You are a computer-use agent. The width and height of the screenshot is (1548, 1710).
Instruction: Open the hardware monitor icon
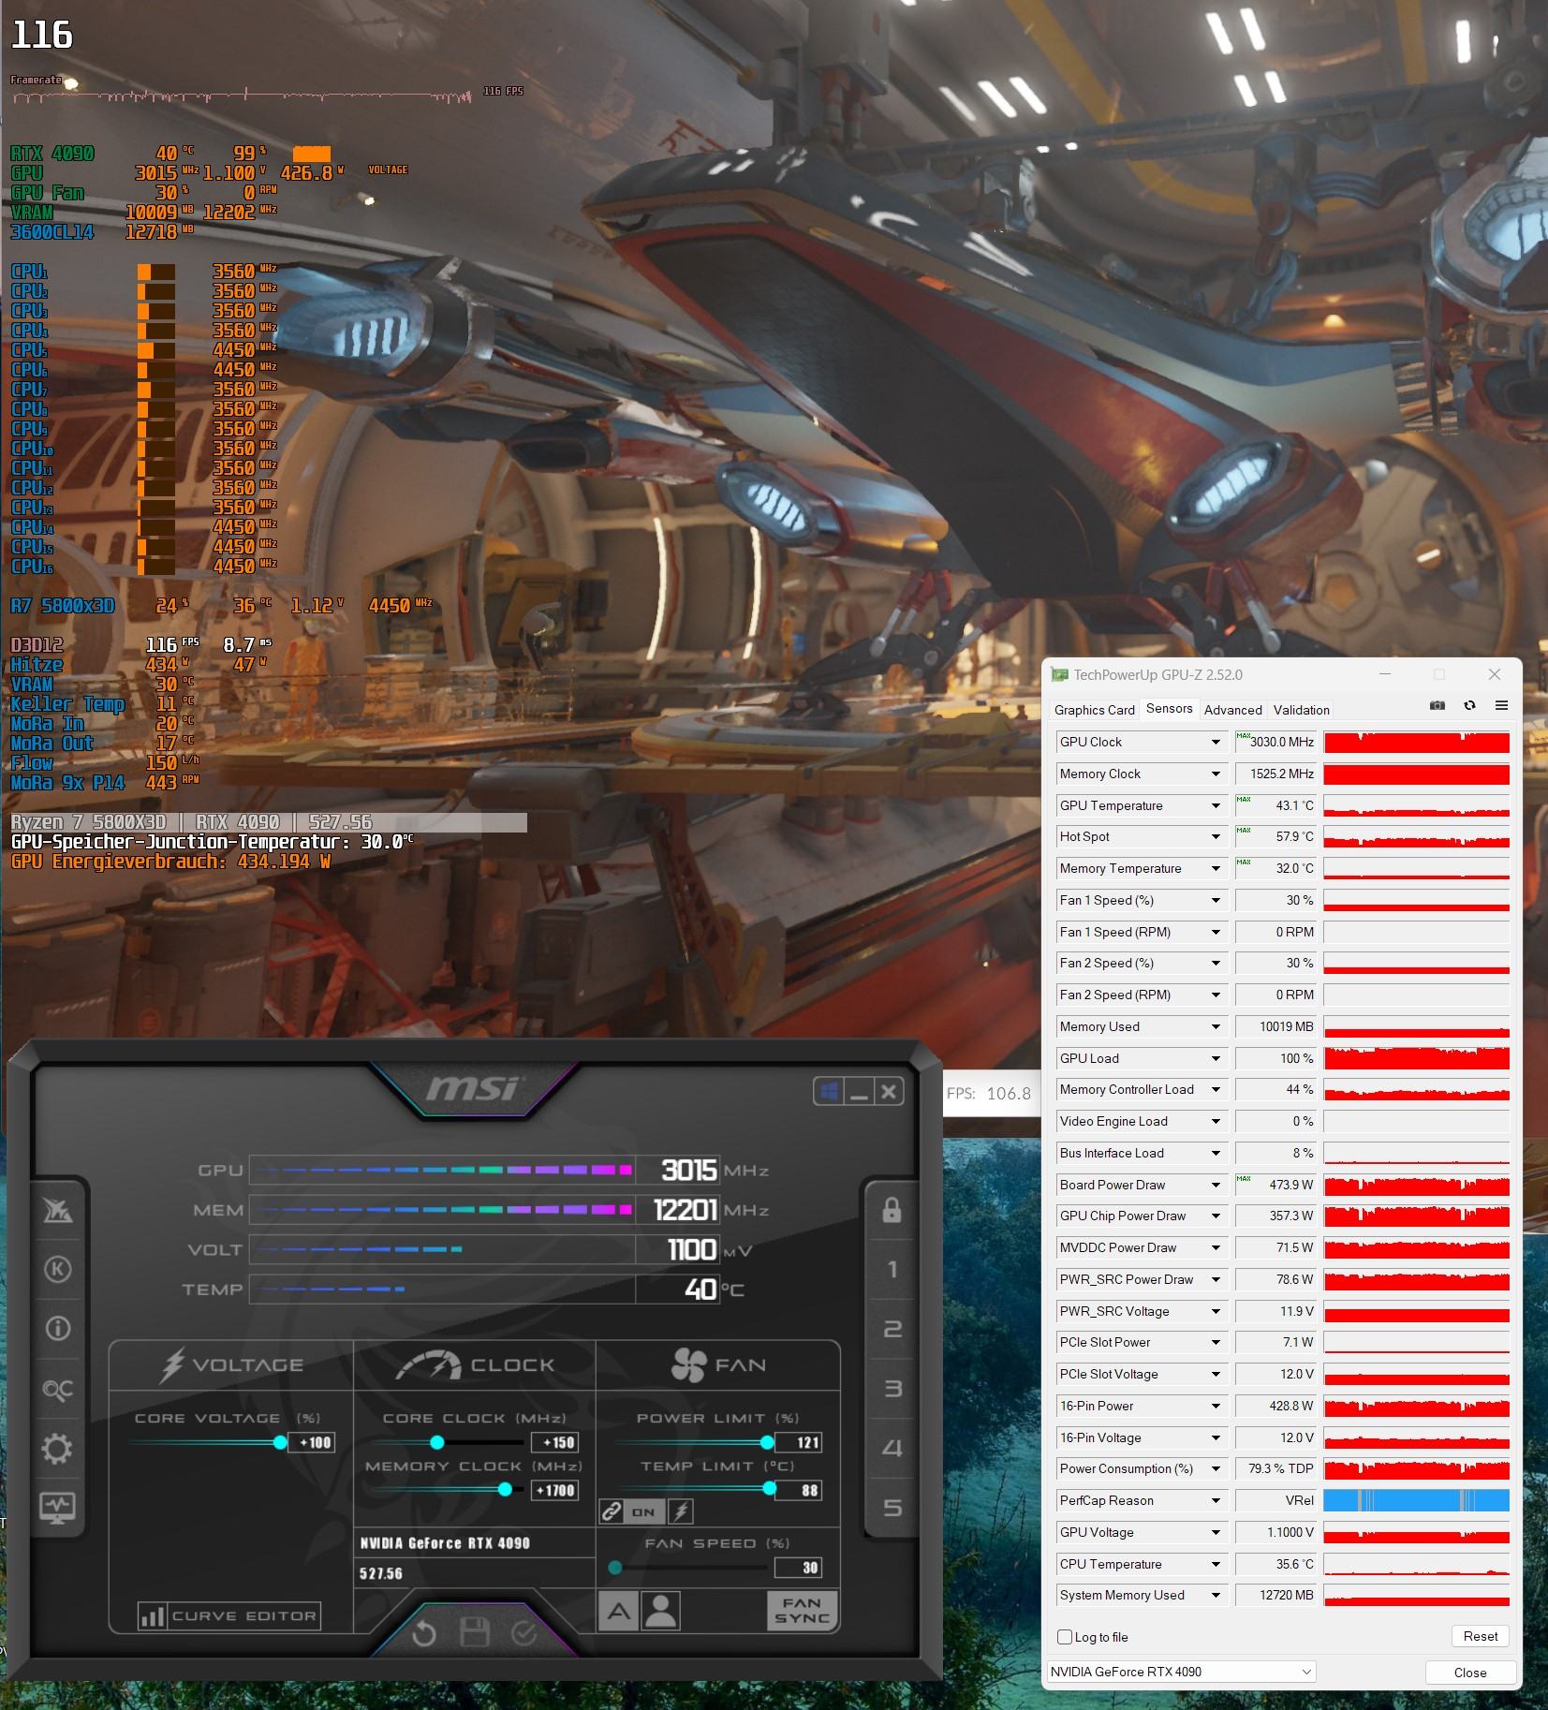pyautogui.click(x=57, y=1507)
